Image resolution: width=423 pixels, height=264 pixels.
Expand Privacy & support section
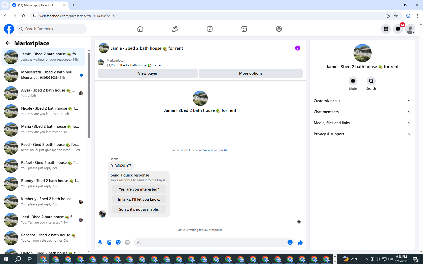pyautogui.click(x=362, y=134)
